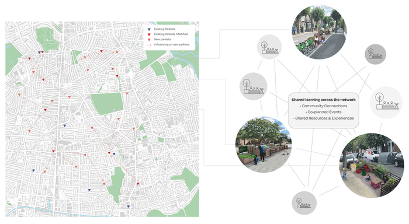Click the 'Existing Parklets Modified' legend label
409x224 pixels.
pos(171,34)
